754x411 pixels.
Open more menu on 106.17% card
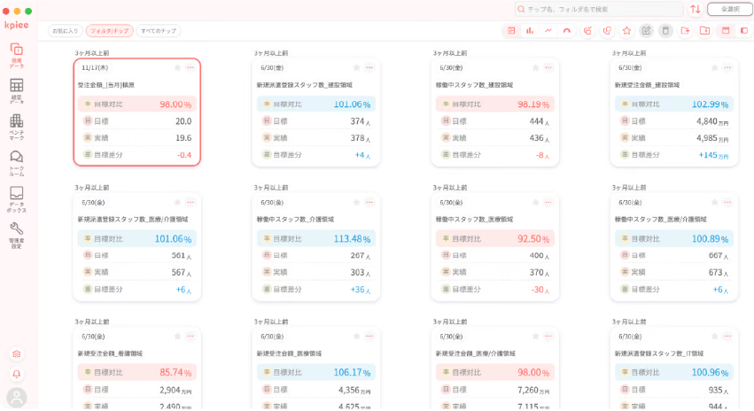coord(369,337)
